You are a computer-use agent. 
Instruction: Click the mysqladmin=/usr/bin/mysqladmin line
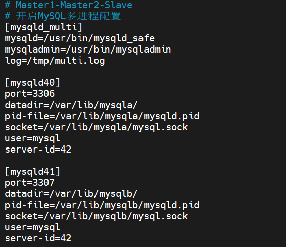click(x=88, y=50)
